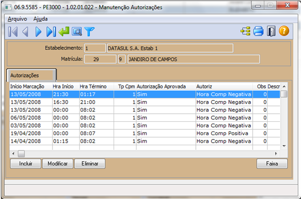Viewport: 301px width, 199px height.
Task: Click the horizontal scroll right arrow
Action: tap(276, 154)
